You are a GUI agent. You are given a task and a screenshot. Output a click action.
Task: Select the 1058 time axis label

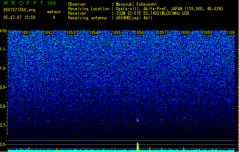pyautogui.click(x=185, y=33)
